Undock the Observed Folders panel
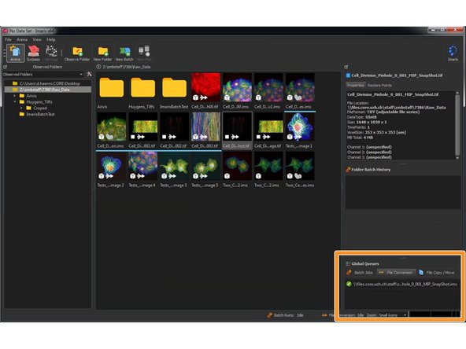Image resolution: width=466 pixels, height=349 pixels. 5,67
